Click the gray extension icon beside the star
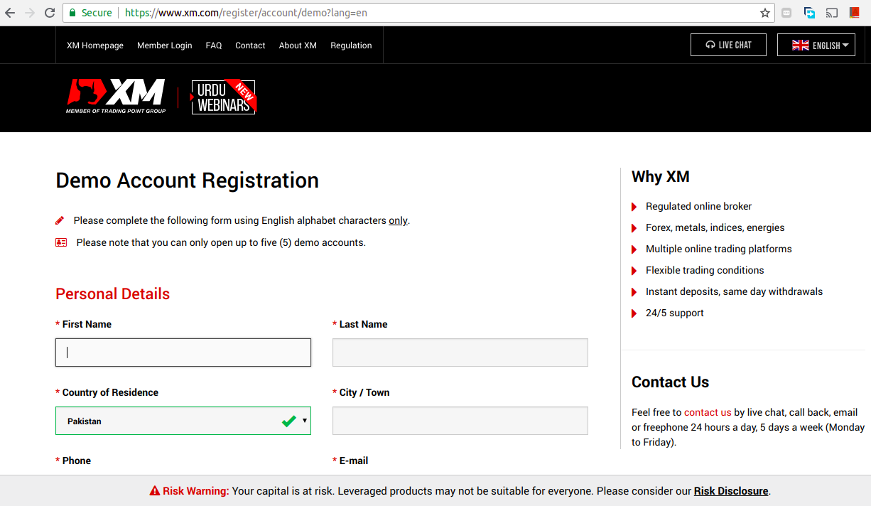Viewport: 871px width, 506px height. 786,13
